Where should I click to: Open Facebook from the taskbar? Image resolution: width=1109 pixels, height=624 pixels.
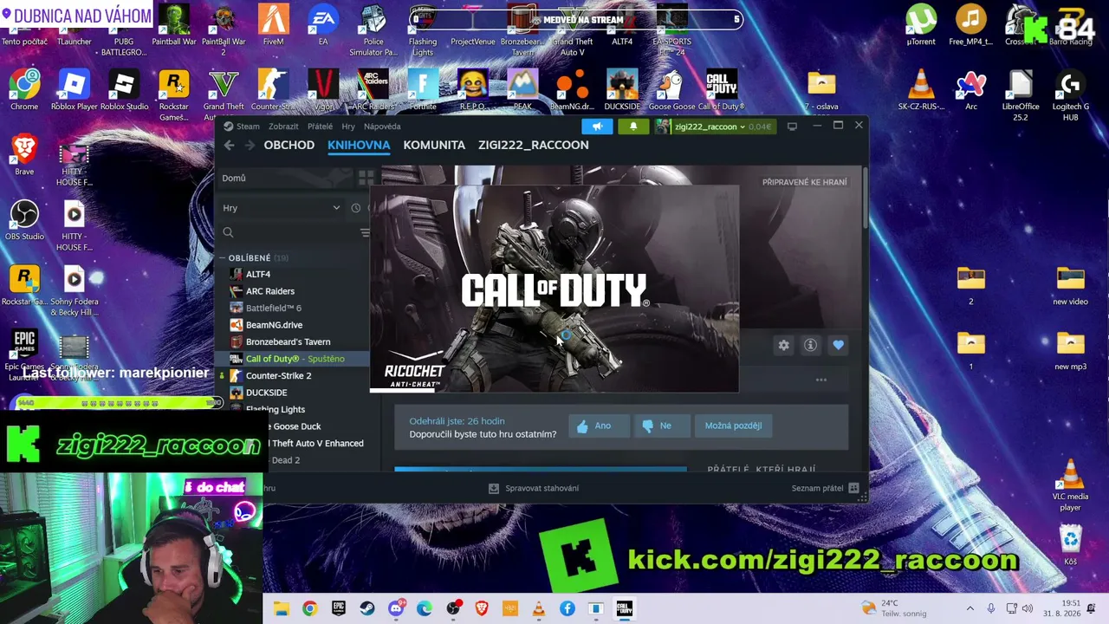click(567, 608)
